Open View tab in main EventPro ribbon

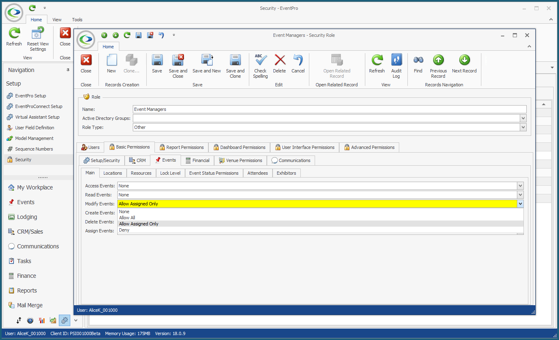pyautogui.click(x=57, y=20)
